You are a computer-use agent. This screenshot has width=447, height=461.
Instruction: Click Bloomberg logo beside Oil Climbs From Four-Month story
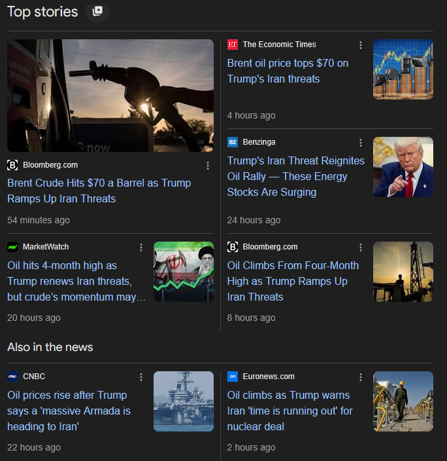tap(233, 247)
